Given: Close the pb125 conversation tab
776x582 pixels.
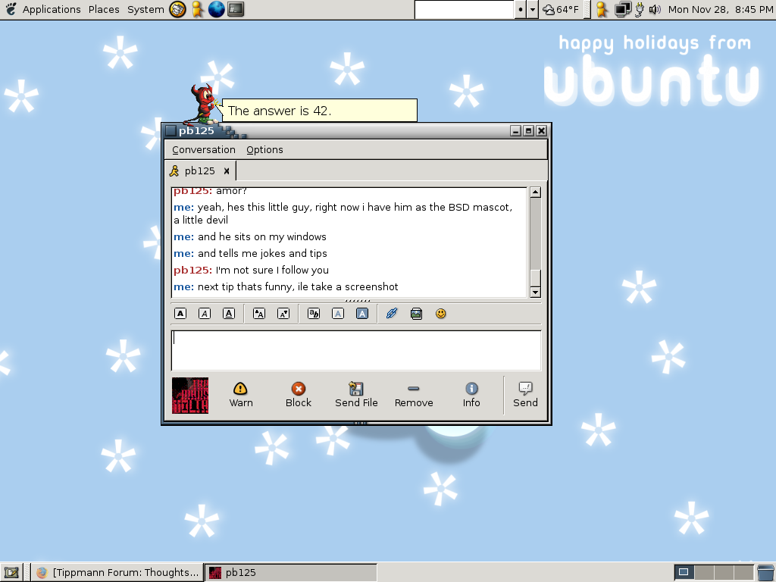Looking at the screenshot, I should pyautogui.click(x=226, y=171).
